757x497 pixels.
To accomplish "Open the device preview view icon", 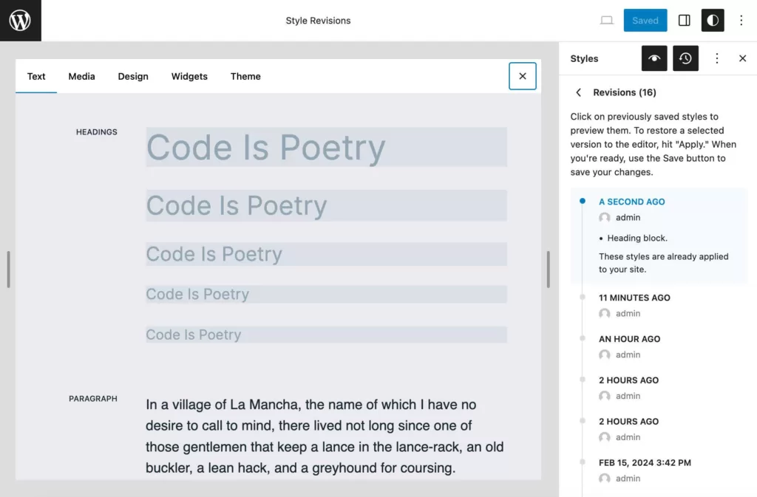I will (x=606, y=21).
